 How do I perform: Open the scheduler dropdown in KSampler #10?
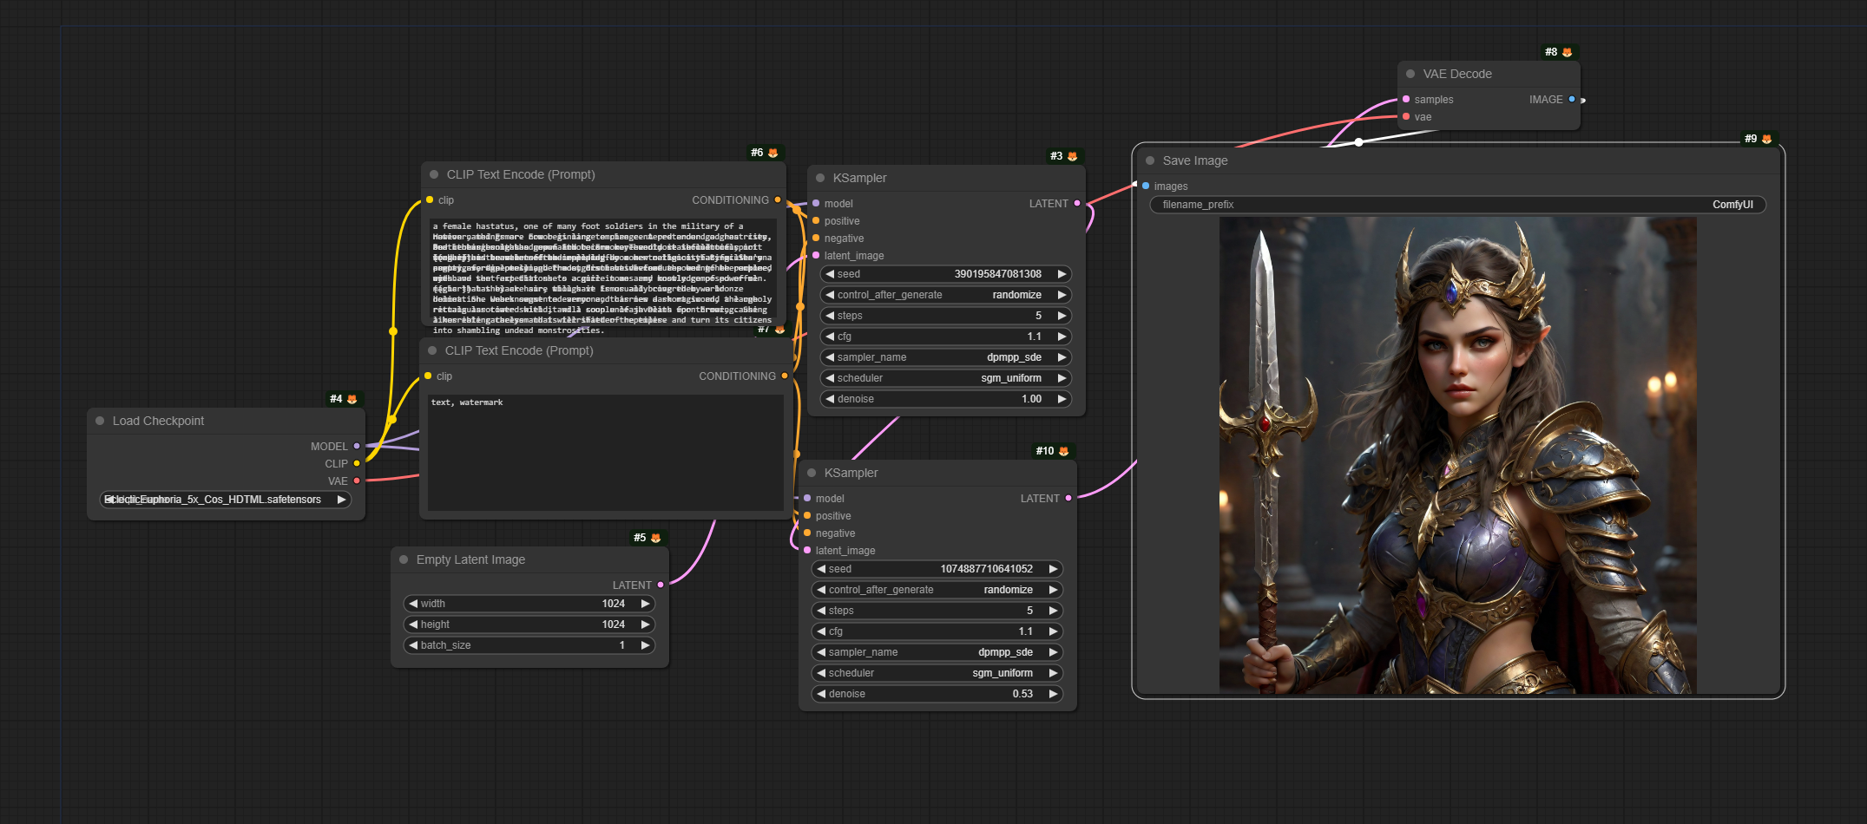(x=937, y=673)
